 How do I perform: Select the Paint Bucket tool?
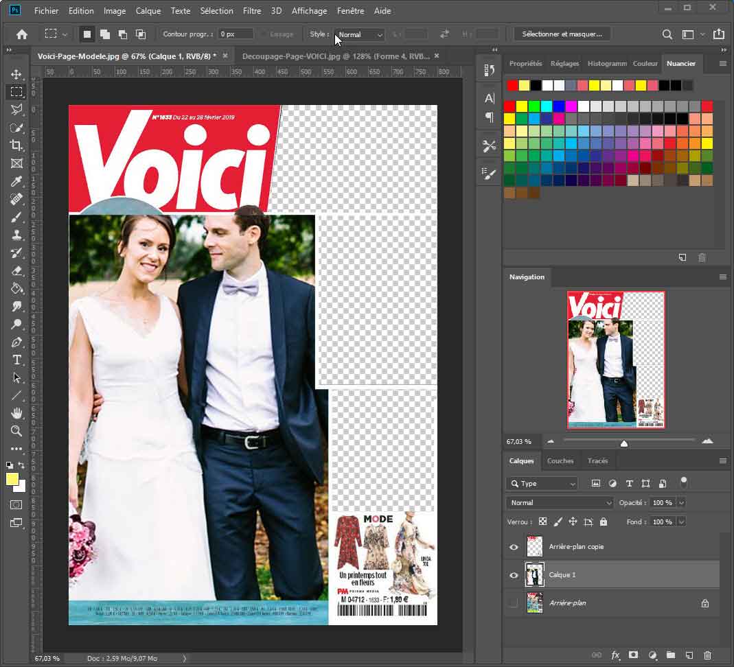pos(16,288)
